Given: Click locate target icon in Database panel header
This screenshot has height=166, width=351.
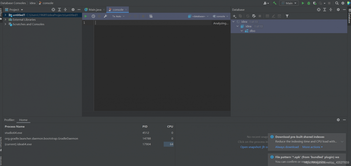Looking at the screenshot, I should [x=319, y=10].
